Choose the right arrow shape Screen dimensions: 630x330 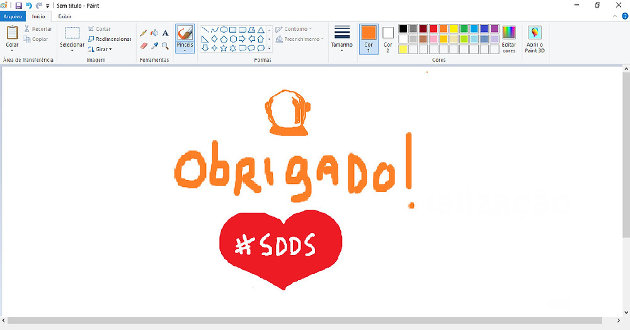click(x=242, y=39)
